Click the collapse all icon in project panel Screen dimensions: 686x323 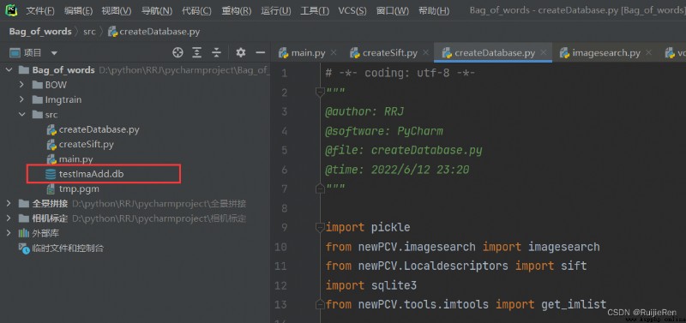[217, 53]
